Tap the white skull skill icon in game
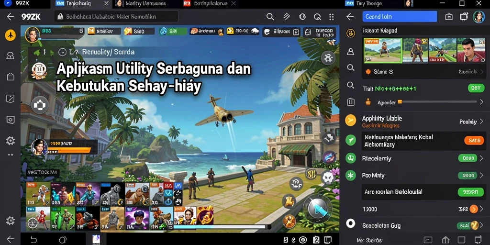 (327, 178)
